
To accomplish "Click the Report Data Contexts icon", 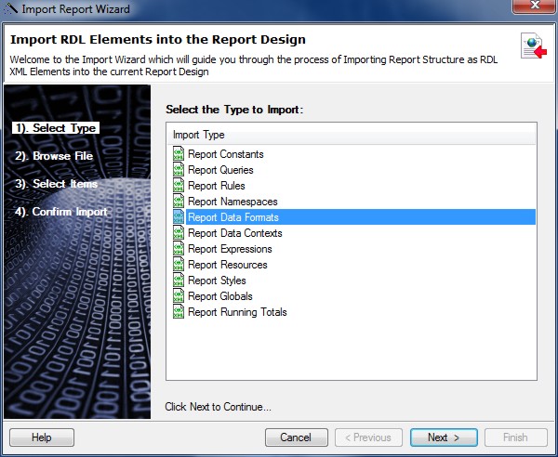I will [179, 233].
